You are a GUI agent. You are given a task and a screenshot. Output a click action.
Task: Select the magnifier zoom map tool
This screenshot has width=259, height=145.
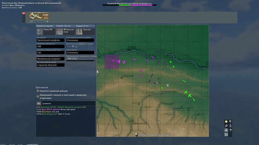tap(226, 126)
